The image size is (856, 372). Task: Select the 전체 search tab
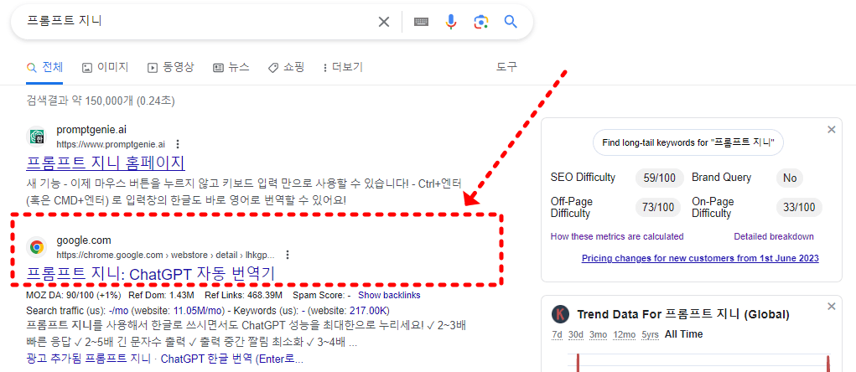[44, 68]
